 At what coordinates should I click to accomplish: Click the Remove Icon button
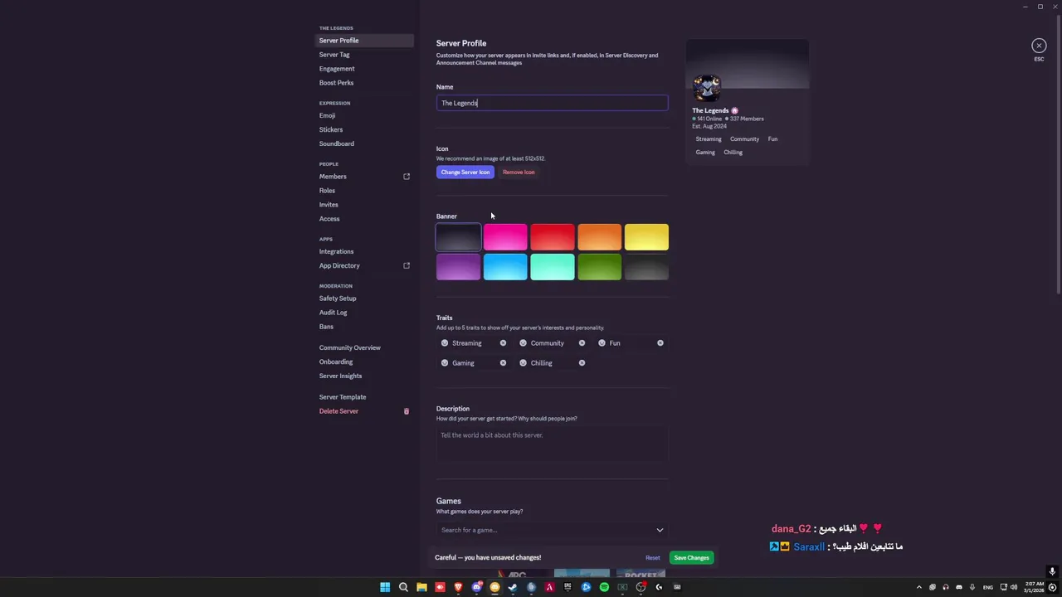(519, 172)
